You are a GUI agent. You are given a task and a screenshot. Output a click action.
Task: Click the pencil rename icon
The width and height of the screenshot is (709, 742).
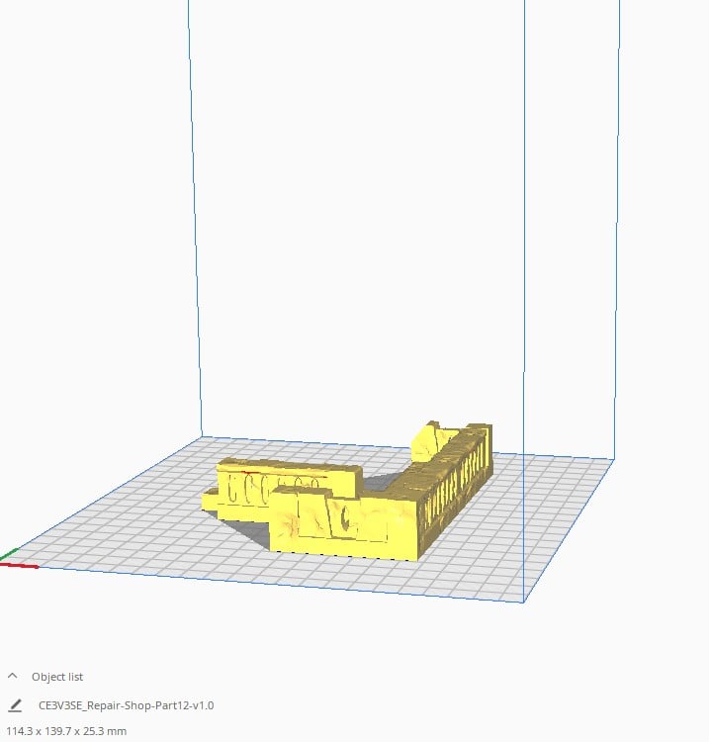coord(14,705)
